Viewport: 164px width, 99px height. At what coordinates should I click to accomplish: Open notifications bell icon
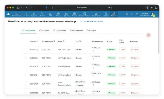pos(132,14)
